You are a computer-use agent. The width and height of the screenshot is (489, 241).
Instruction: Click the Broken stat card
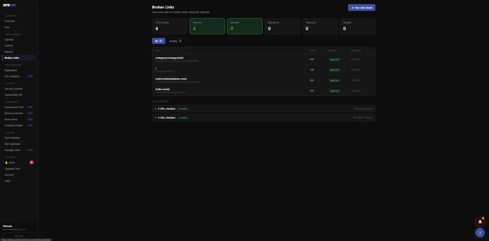[x=245, y=26]
